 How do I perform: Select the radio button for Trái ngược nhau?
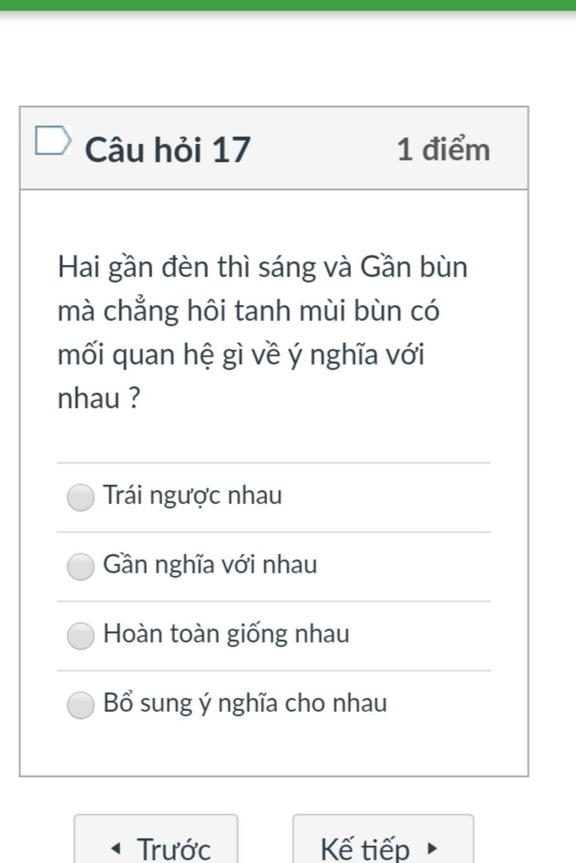click(x=80, y=497)
